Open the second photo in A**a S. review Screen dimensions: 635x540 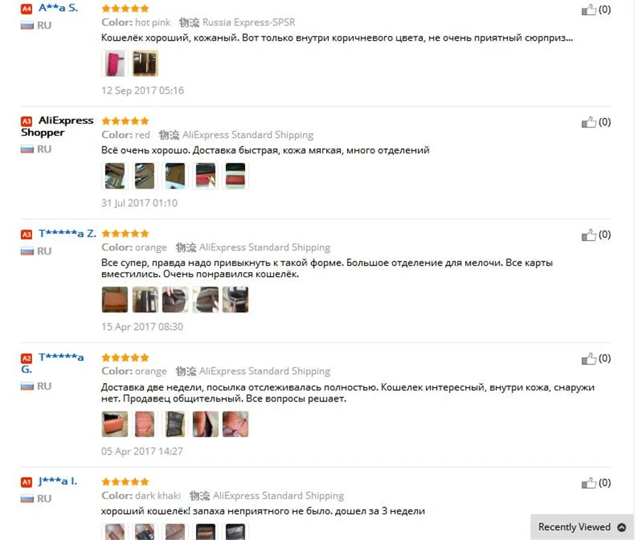pyautogui.click(x=145, y=63)
